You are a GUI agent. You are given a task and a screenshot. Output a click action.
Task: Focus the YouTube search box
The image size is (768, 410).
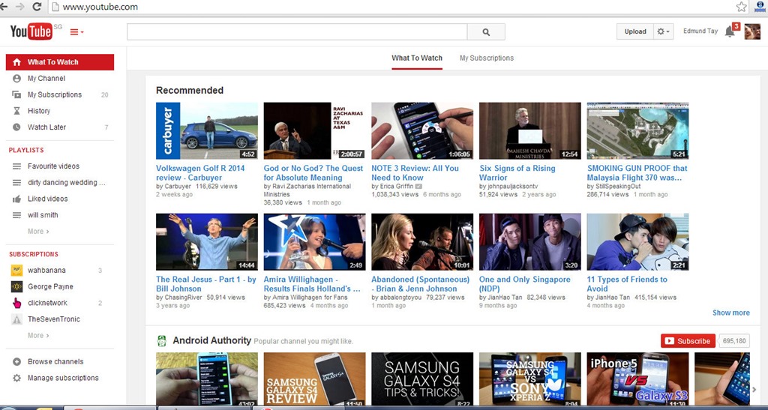[297, 31]
